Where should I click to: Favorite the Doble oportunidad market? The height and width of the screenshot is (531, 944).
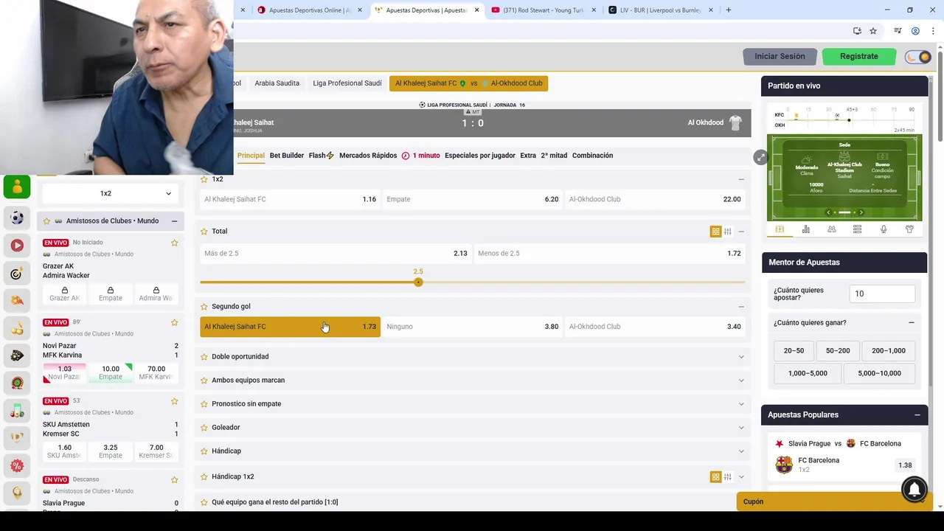click(204, 356)
